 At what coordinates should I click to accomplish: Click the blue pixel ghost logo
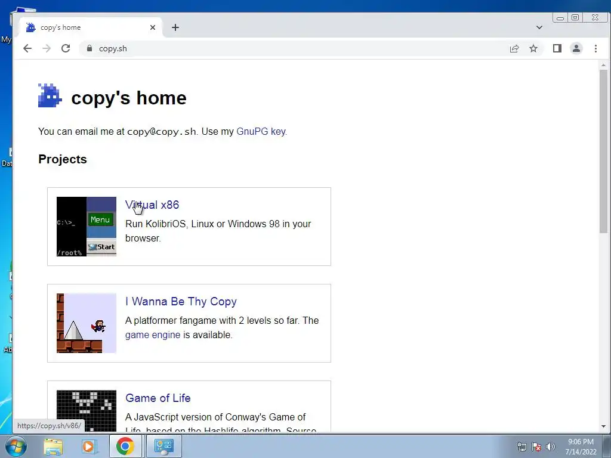tap(50, 95)
